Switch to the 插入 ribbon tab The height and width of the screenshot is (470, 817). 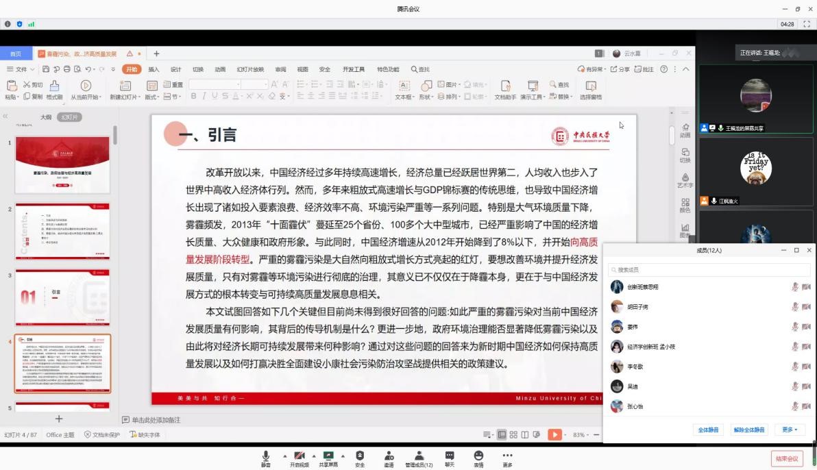(x=154, y=69)
